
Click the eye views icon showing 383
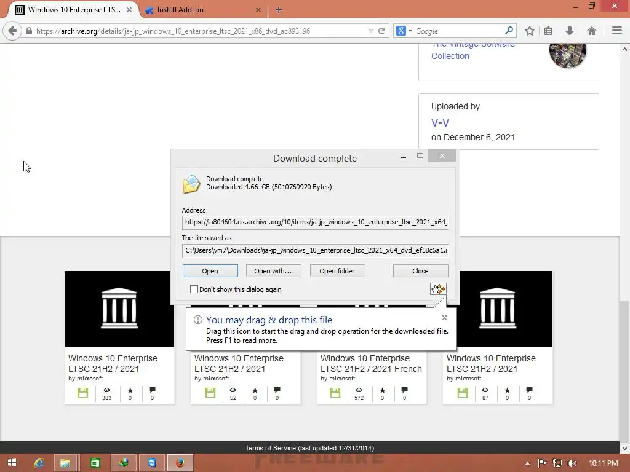pyautogui.click(x=106, y=390)
